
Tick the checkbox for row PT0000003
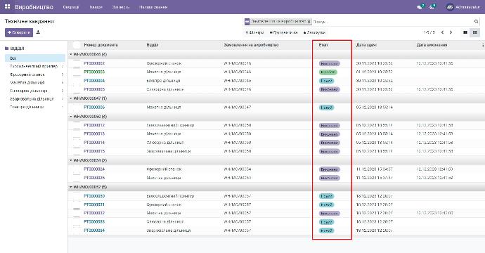coord(77,72)
